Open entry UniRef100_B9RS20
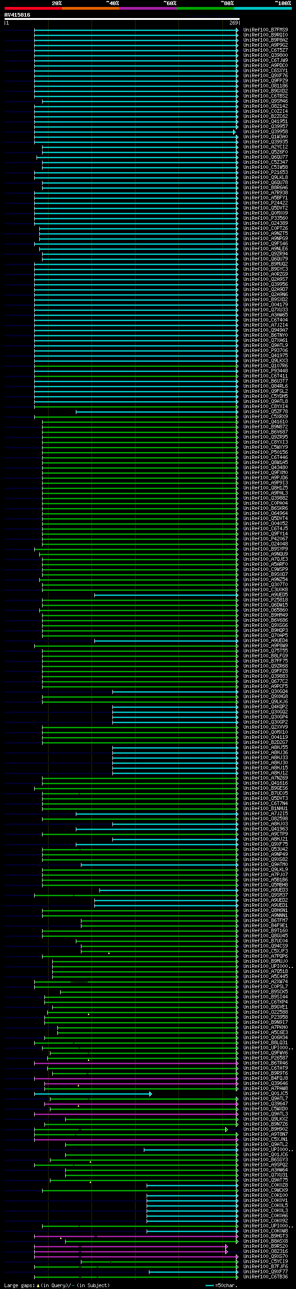 pyautogui.click(x=265, y=1246)
